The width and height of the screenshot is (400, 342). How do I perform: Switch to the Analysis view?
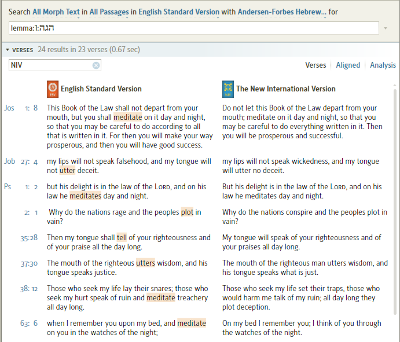click(x=383, y=65)
